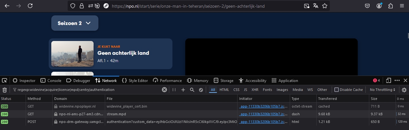409x130 pixels.
Task: Pause network recording
Action: [x=174, y=90]
